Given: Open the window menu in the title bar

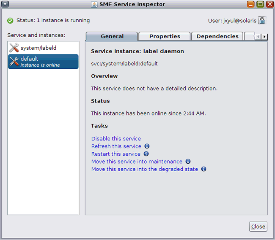Looking at the screenshot, I should (5, 5).
